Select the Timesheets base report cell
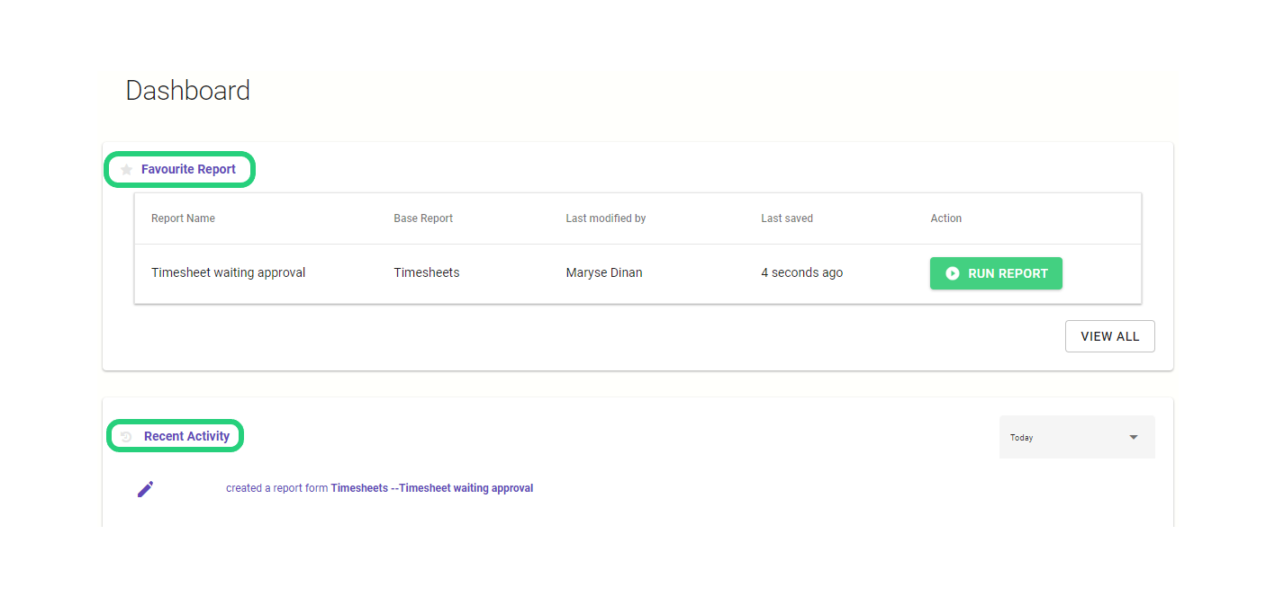The height and width of the screenshot is (597, 1275). pos(427,272)
